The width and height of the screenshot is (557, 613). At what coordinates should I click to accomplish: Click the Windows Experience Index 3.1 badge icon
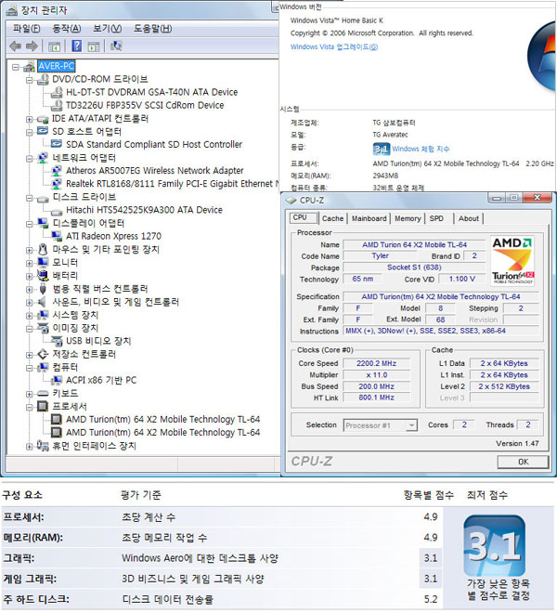click(381, 149)
